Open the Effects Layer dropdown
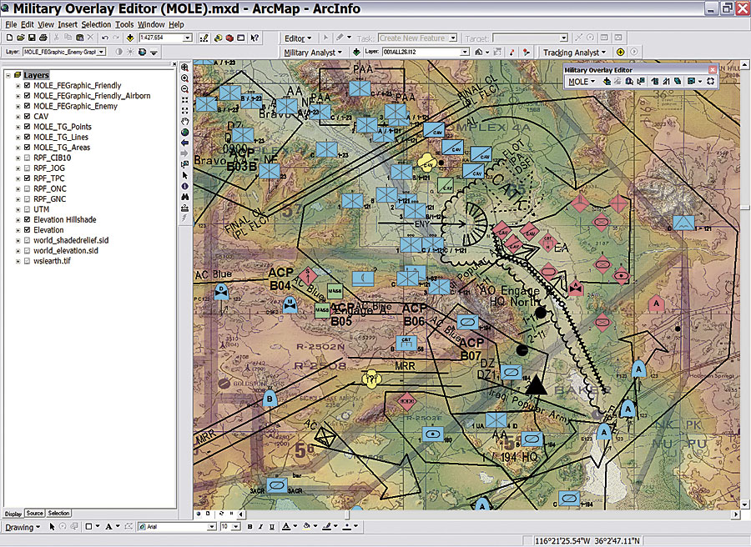 [x=101, y=52]
